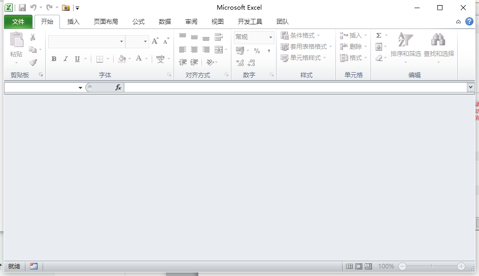Click the Copy icon
This screenshot has width=479, height=276.
click(32, 50)
